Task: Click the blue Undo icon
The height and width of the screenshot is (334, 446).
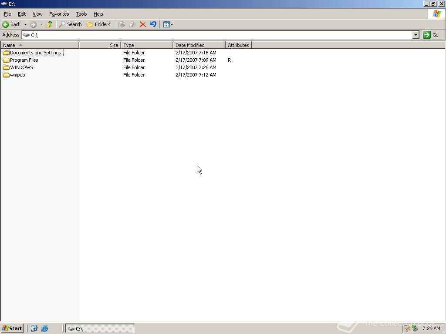Action: click(x=153, y=24)
